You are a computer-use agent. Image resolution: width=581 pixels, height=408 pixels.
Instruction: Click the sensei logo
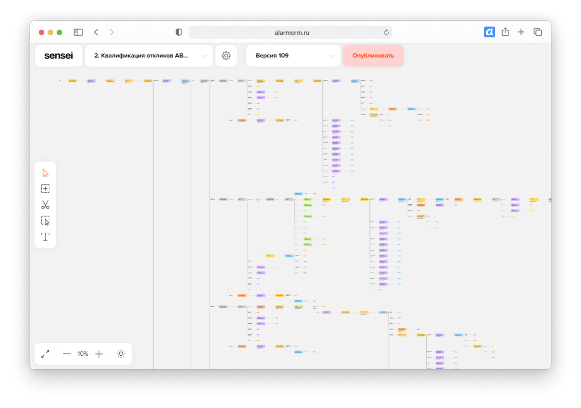(59, 56)
